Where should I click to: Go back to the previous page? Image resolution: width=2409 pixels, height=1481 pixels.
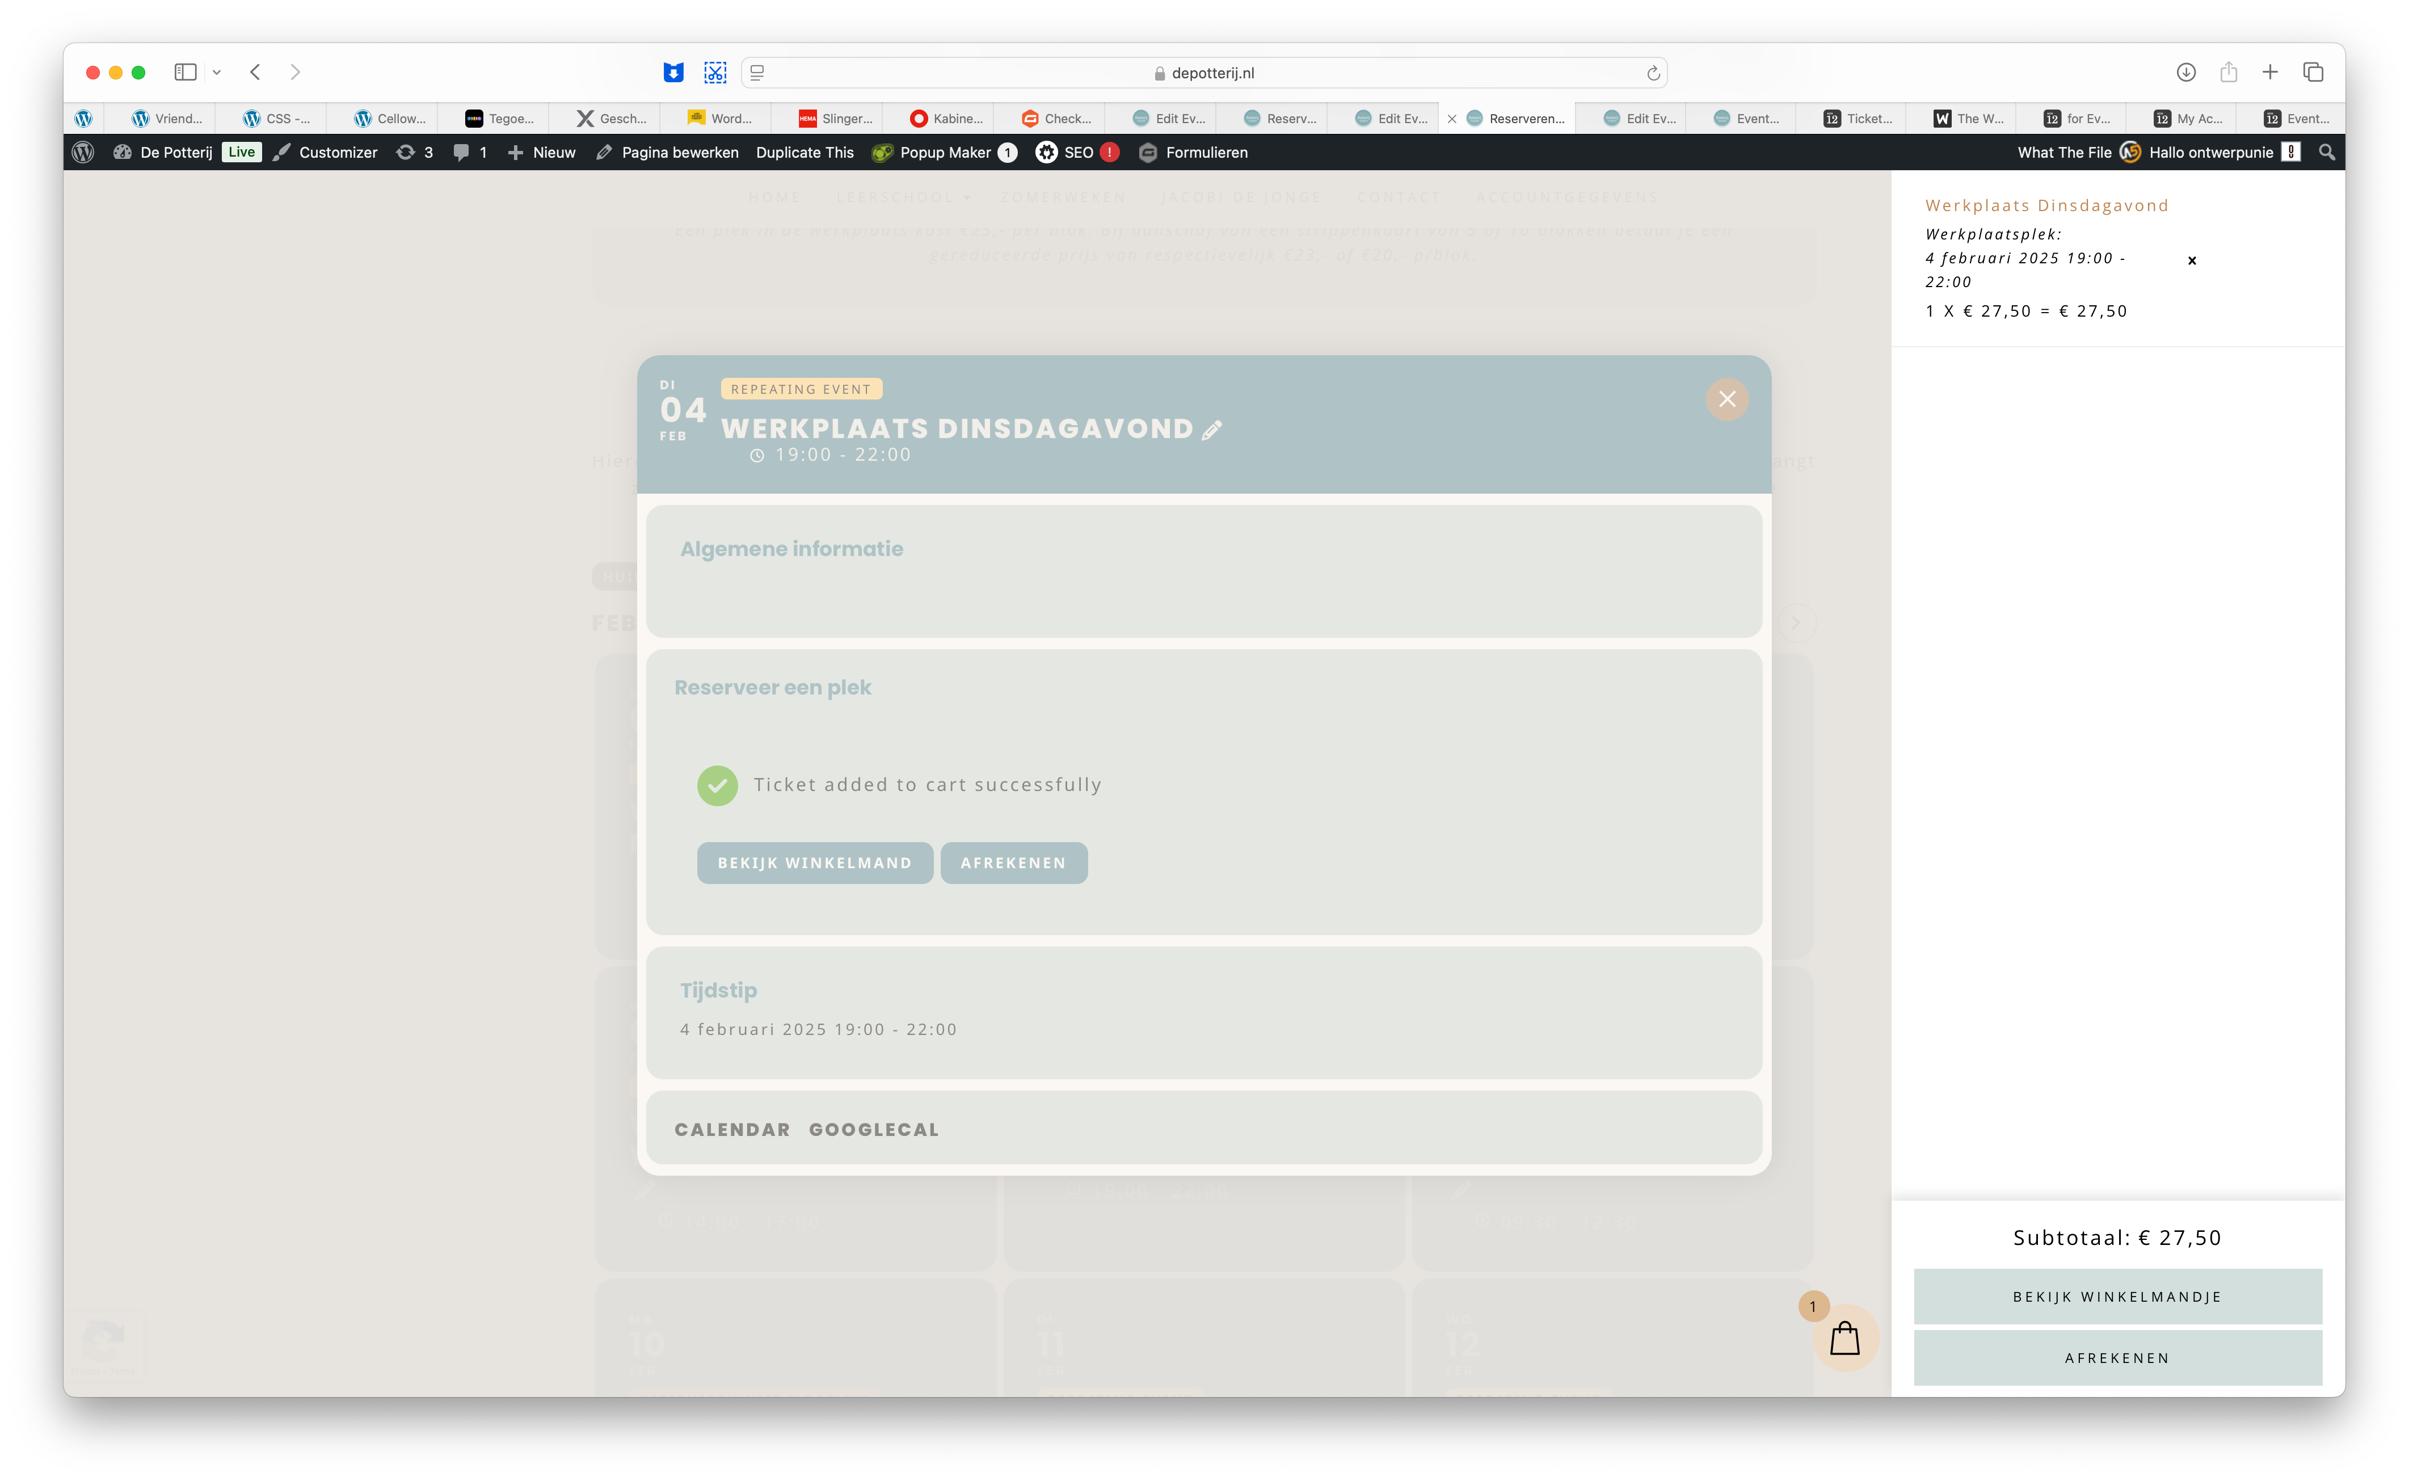point(255,71)
